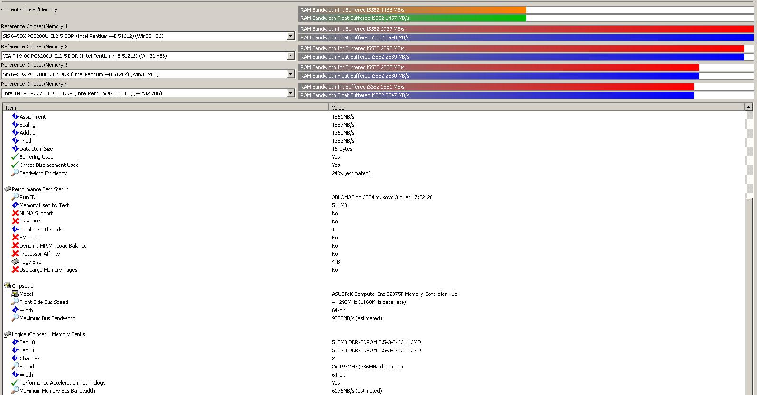757x395 pixels.
Task: Click the Performance Test Status section icon
Action: [x=7, y=189]
